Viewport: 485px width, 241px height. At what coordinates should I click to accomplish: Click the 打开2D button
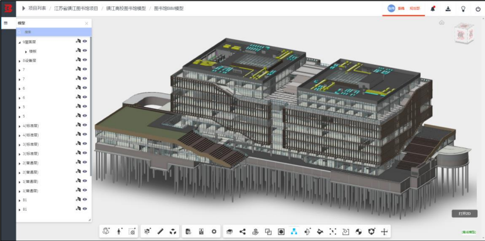coord(464,214)
